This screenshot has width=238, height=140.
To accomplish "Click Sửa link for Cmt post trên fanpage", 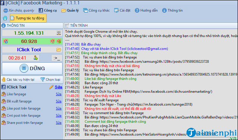I will (59, 115).
